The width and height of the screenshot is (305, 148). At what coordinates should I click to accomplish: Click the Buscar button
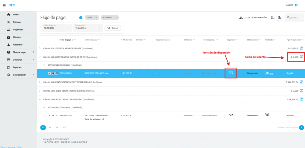pos(113,28)
